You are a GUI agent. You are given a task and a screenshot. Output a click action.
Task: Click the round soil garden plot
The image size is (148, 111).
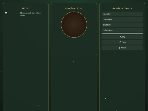tap(74, 25)
